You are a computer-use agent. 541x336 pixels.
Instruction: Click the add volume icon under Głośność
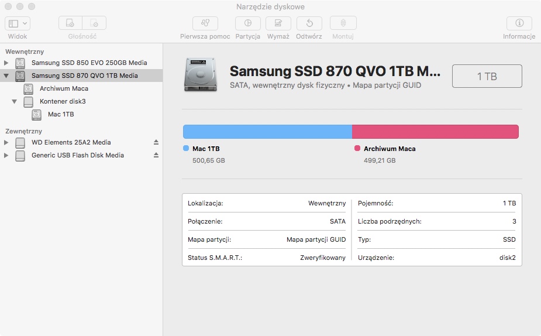click(70, 23)
